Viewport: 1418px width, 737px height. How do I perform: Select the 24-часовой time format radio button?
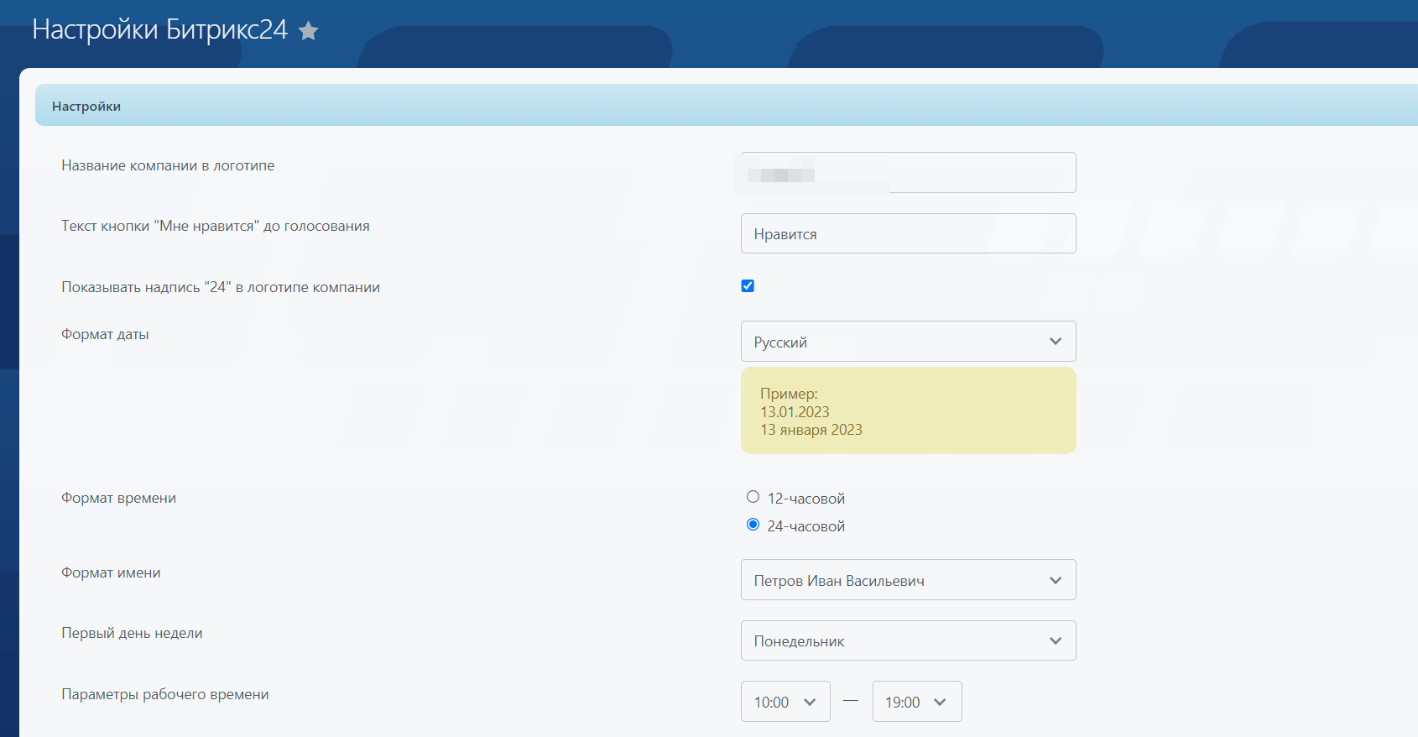tap(753, 525)
